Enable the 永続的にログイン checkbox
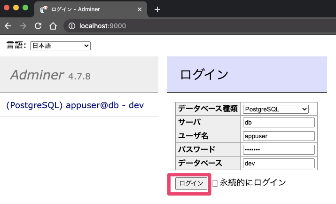This screenshot has width=336, height=204. coord(215,183)
